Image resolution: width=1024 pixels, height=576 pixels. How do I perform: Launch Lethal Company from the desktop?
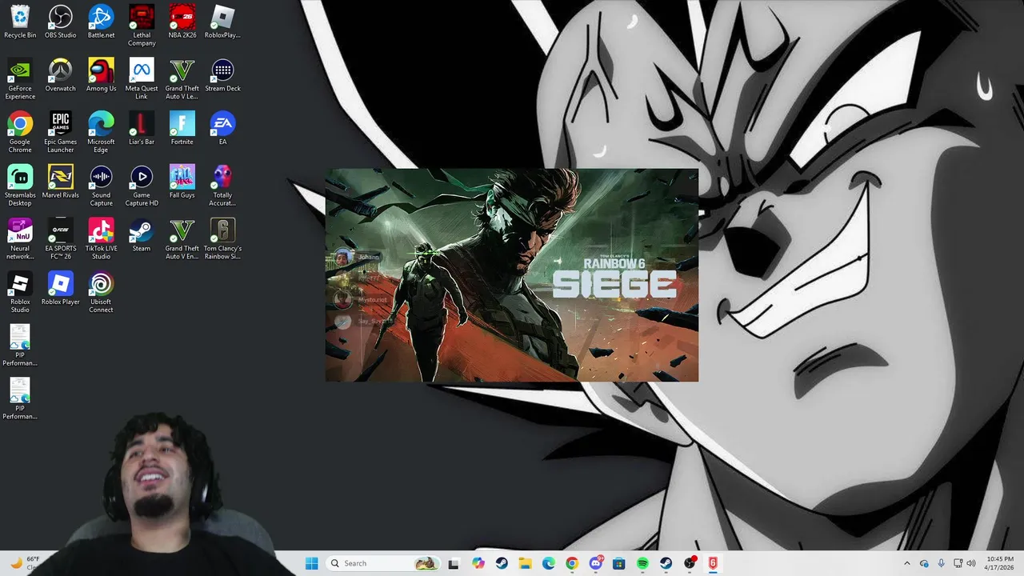pos(142,26)
